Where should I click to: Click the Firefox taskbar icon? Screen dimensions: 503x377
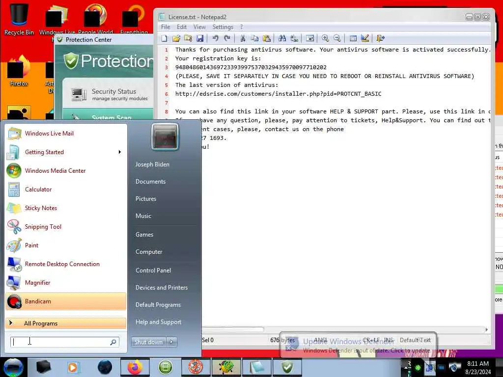[x=135, y=367]
